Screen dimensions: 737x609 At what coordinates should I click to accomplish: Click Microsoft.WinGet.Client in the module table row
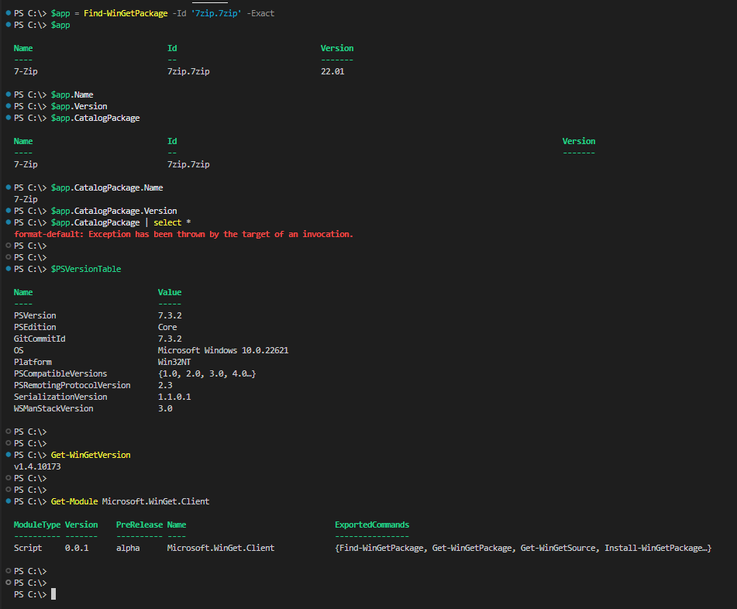(221, 548)
